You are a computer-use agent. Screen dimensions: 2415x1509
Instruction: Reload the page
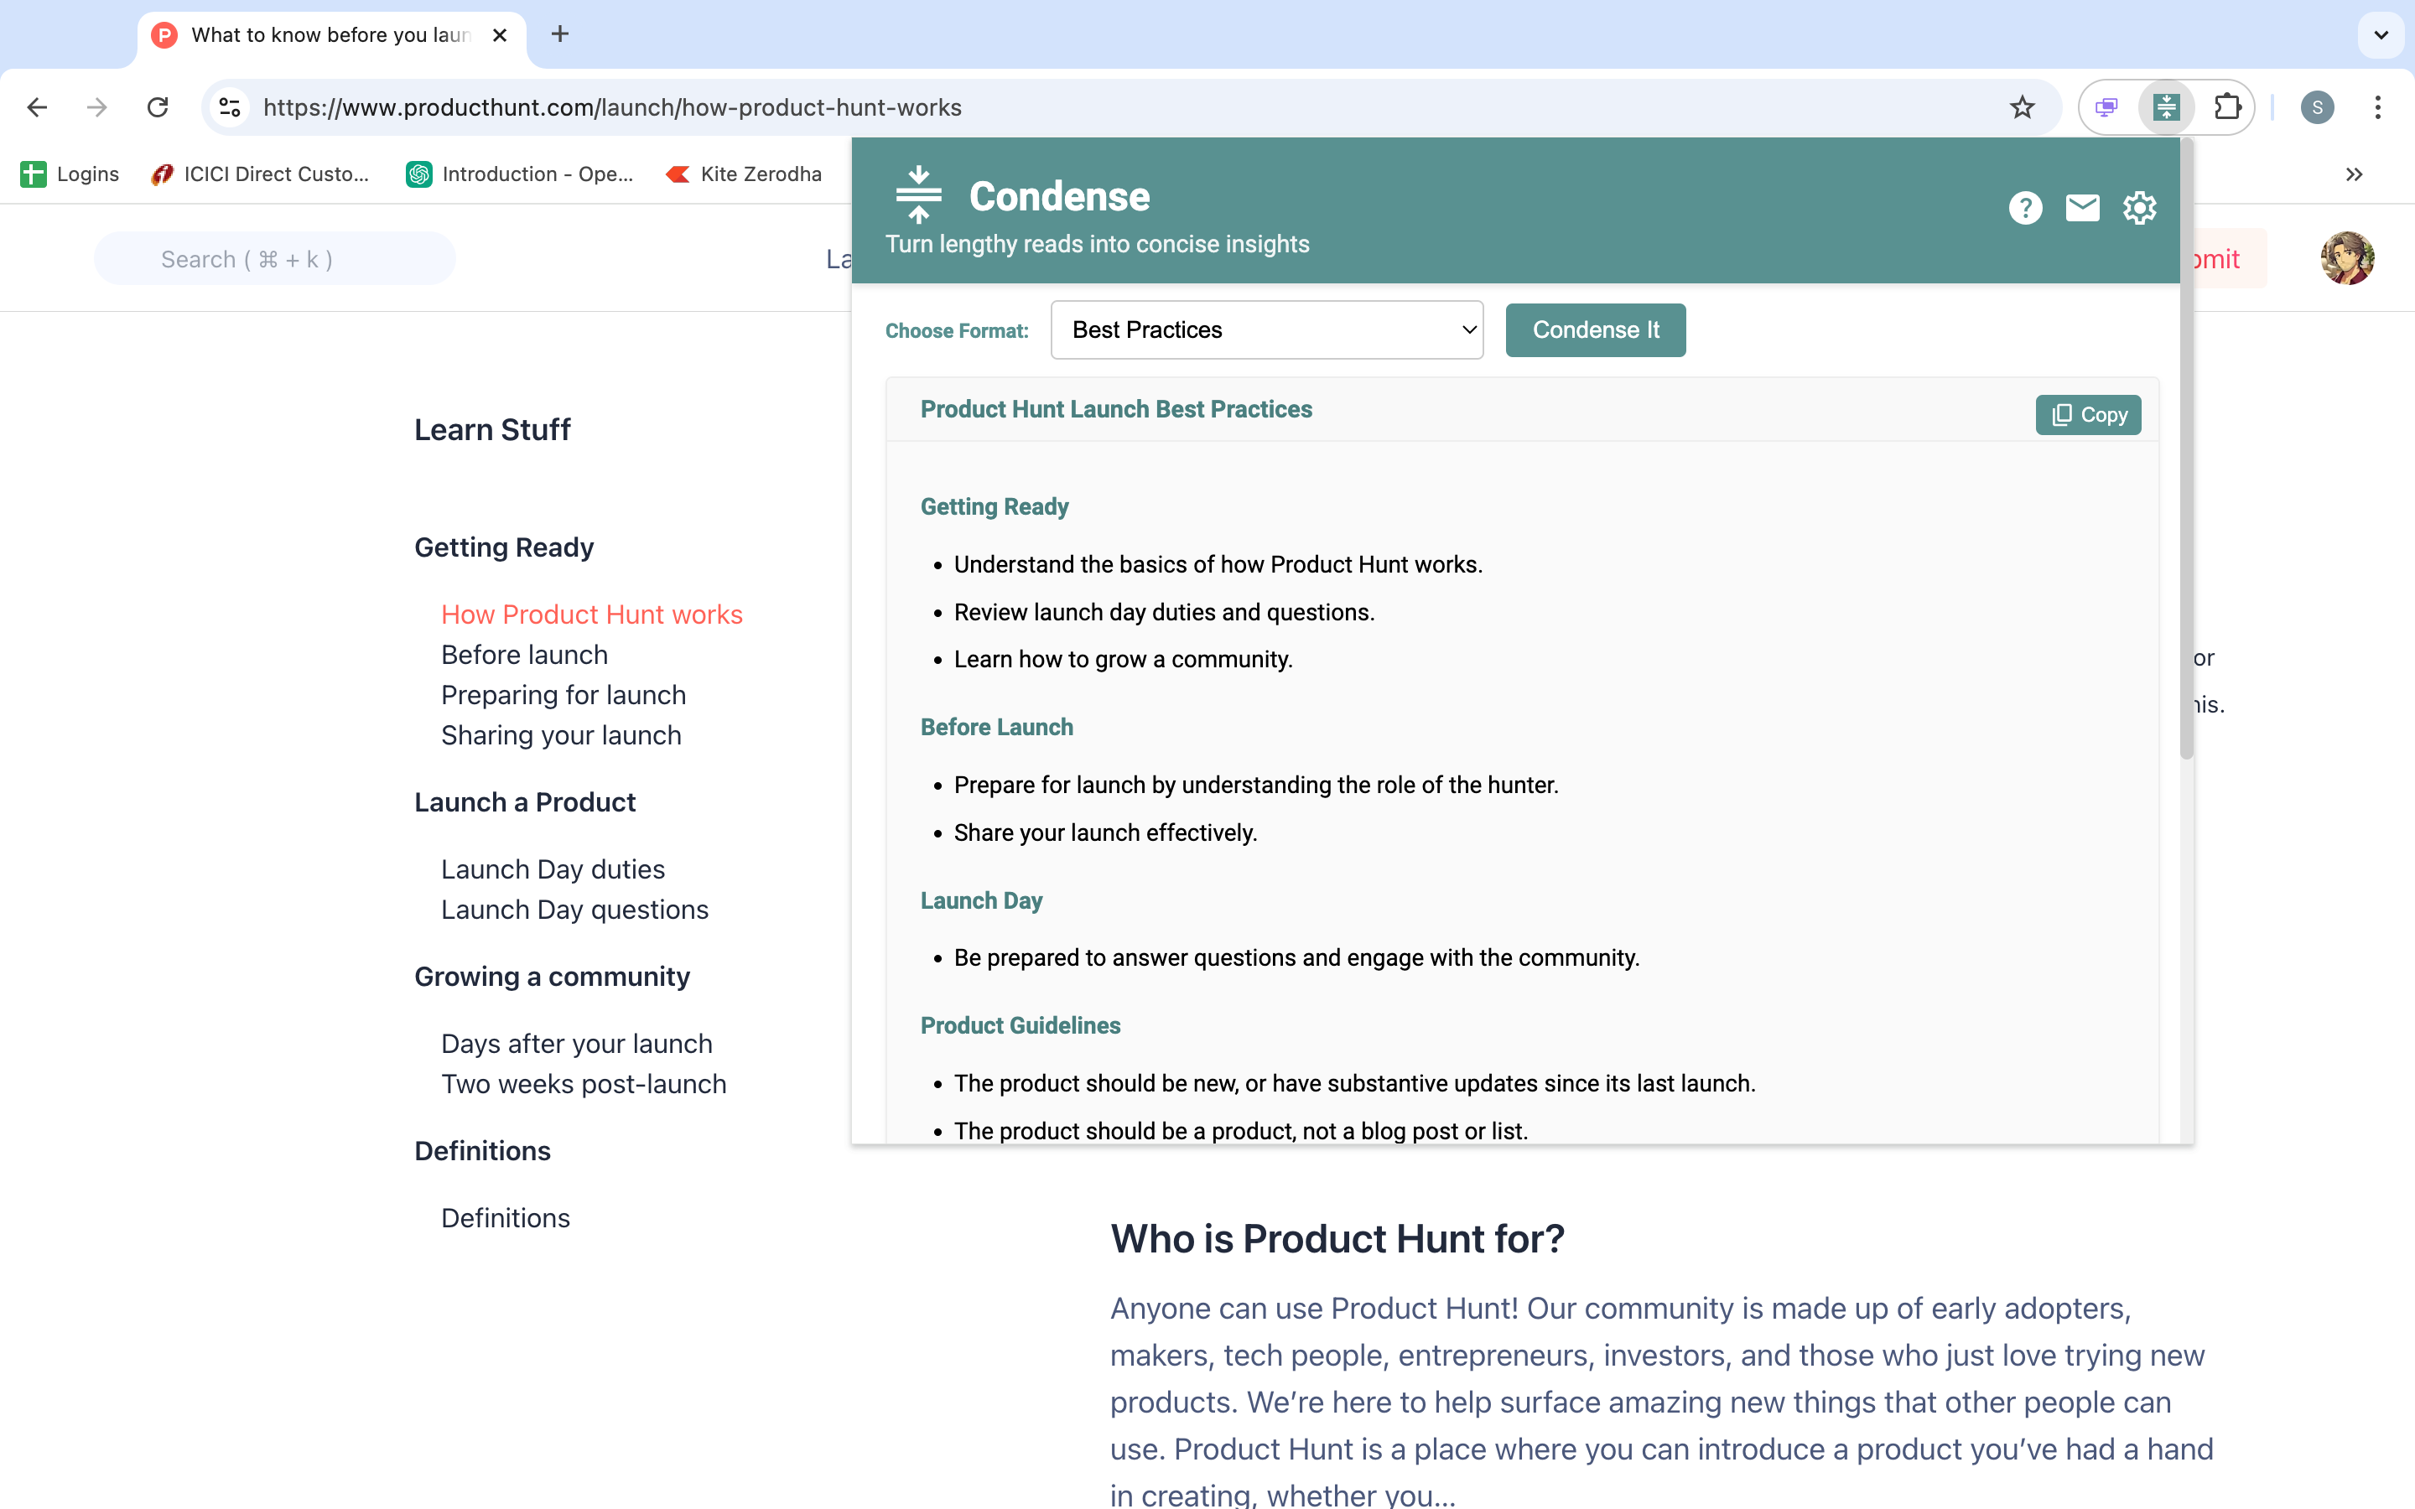[158, 106]
